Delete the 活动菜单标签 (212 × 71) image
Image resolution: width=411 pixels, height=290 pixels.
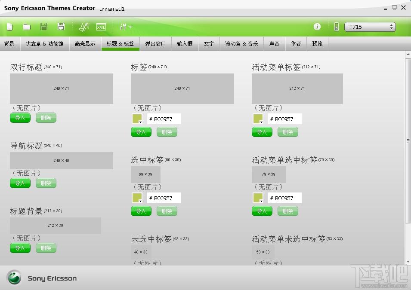point(287,132)
